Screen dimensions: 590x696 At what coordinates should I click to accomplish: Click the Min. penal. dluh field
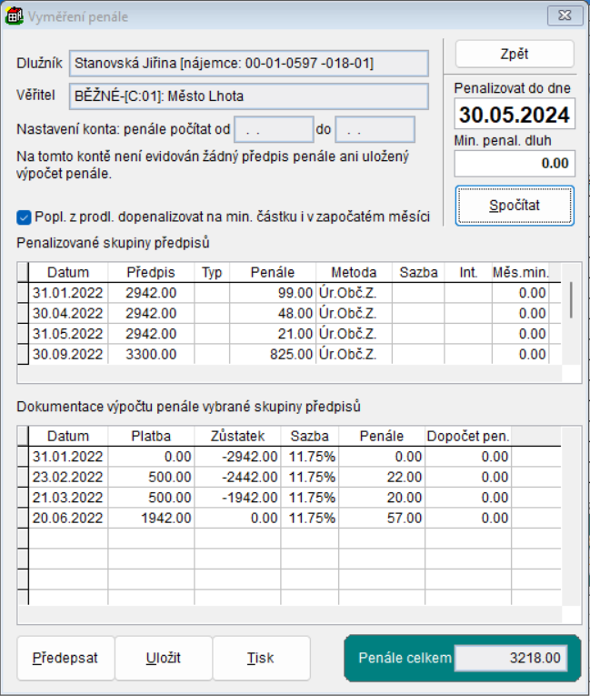click(x=515, y=164)
